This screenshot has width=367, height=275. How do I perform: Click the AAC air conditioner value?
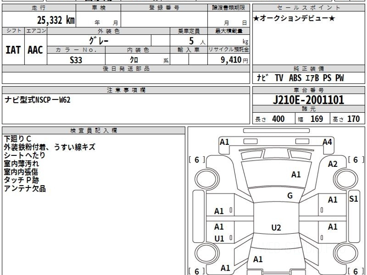pos(35,50)
